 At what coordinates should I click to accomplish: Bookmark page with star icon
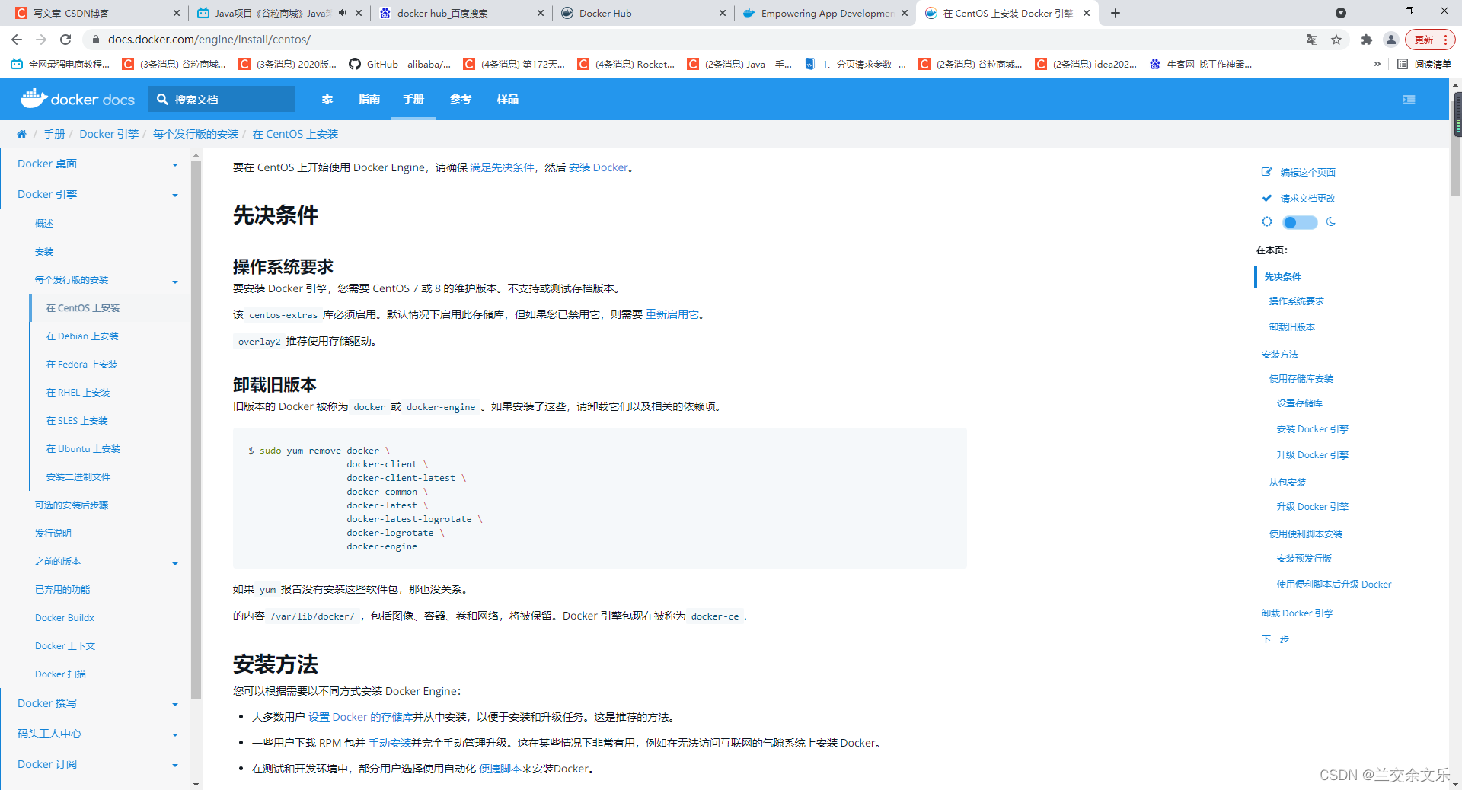pos(1336,40)
